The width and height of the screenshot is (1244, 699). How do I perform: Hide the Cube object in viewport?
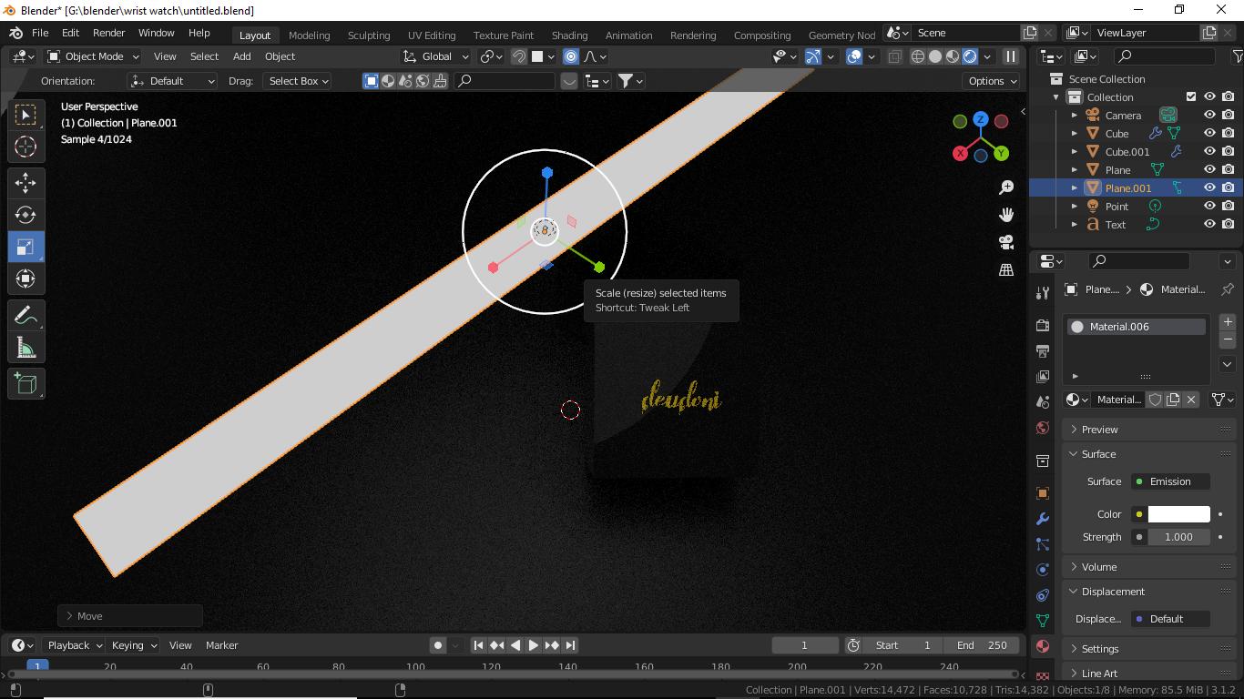tap(1209, 134)
